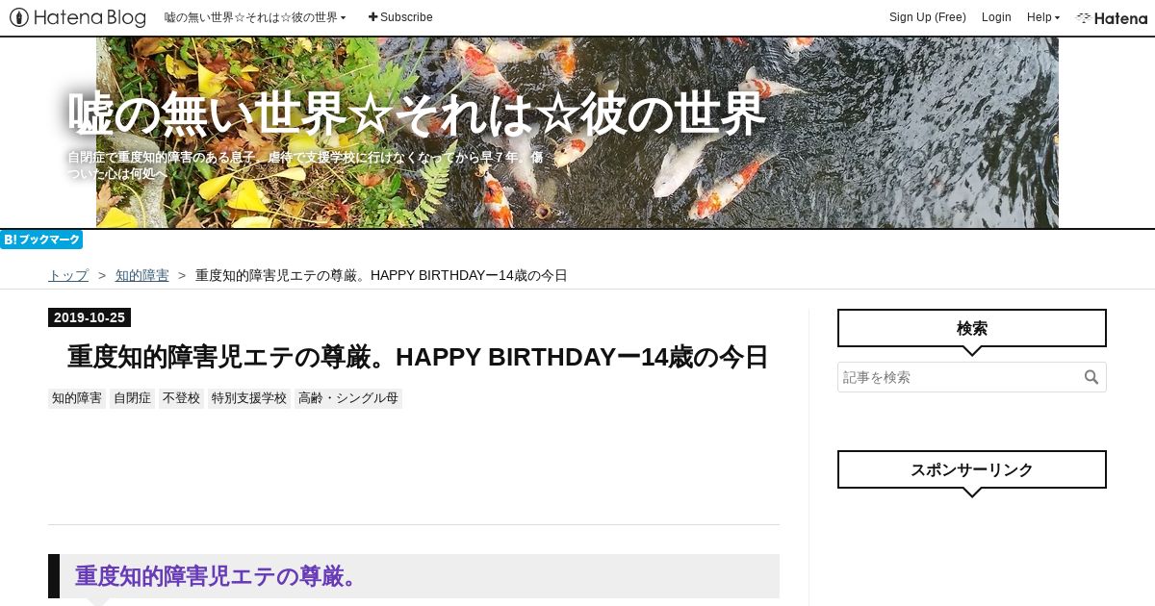Select the 自閉症 category tag
The image size is (1155, 606).
pyautogui.click(x=132, y=398)
